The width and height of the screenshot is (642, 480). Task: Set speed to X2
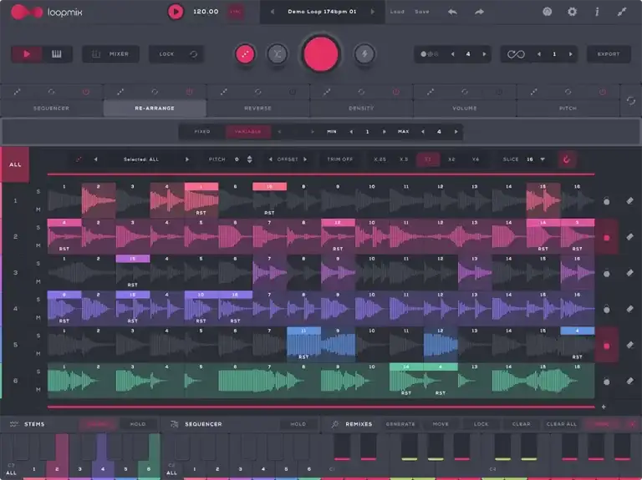(451, 159)
